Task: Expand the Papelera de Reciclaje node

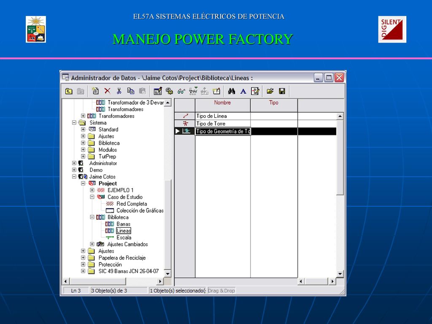Action: click(x=83, y=258)
